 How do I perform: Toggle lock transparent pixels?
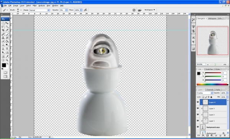pyautogui.click(x=203, y=97)
